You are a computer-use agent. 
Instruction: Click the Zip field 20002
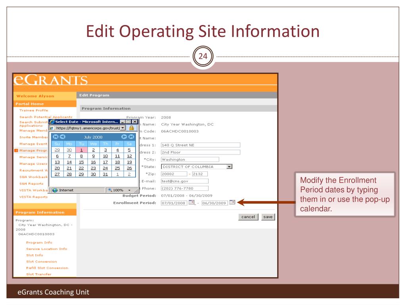(x=174, y=174)
